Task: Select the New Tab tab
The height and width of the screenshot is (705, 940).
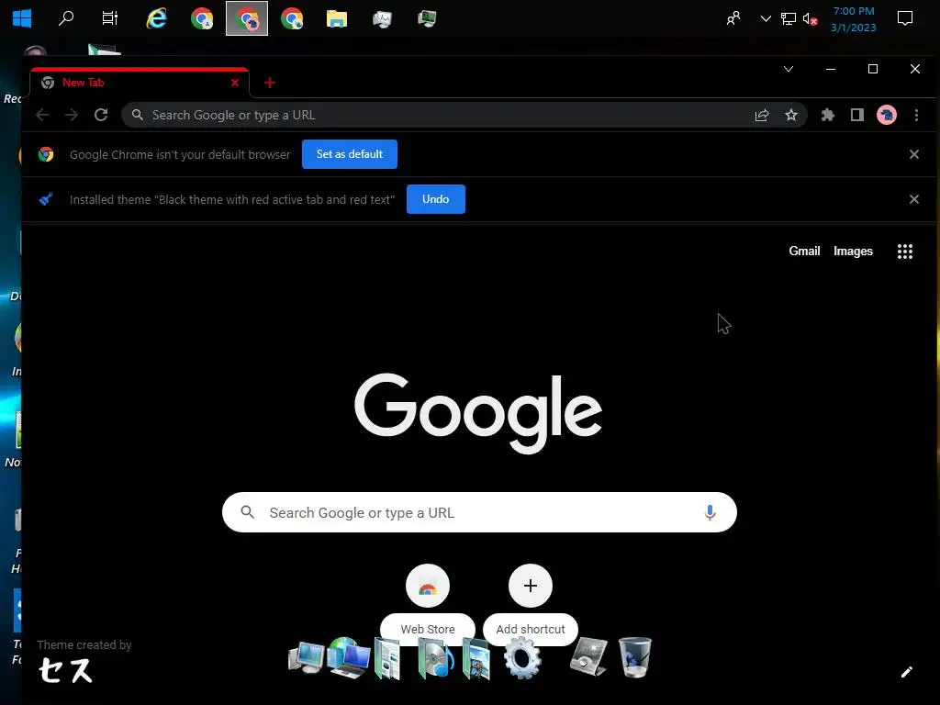Action: 140,83
